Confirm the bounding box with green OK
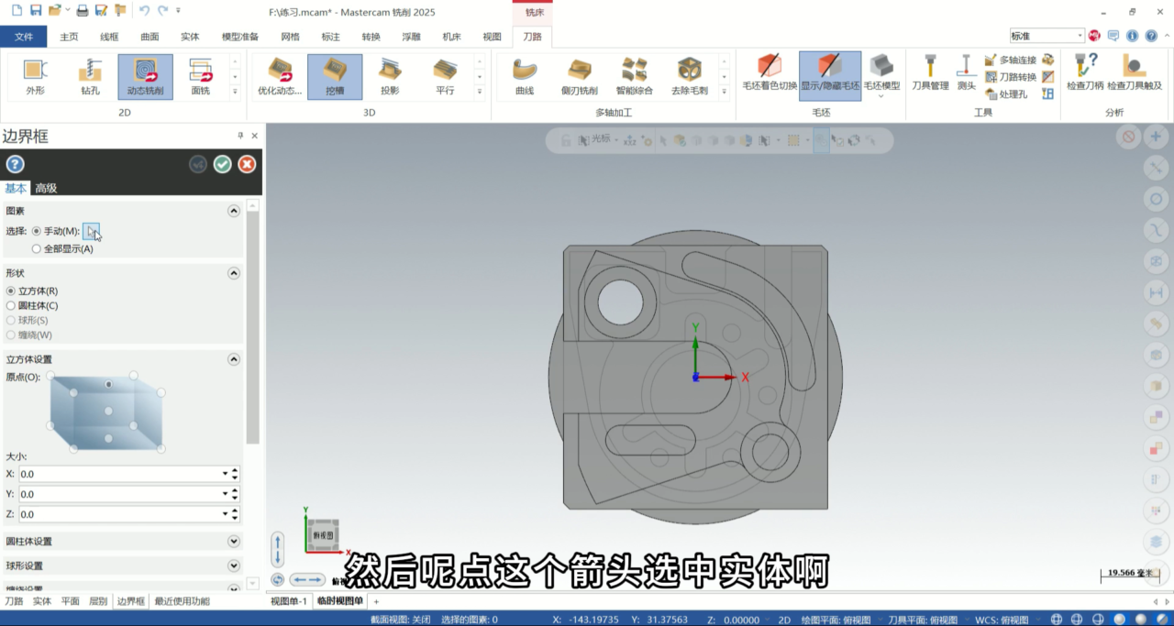The width and height of the screenshot is (1174, 626). point(222,164)
